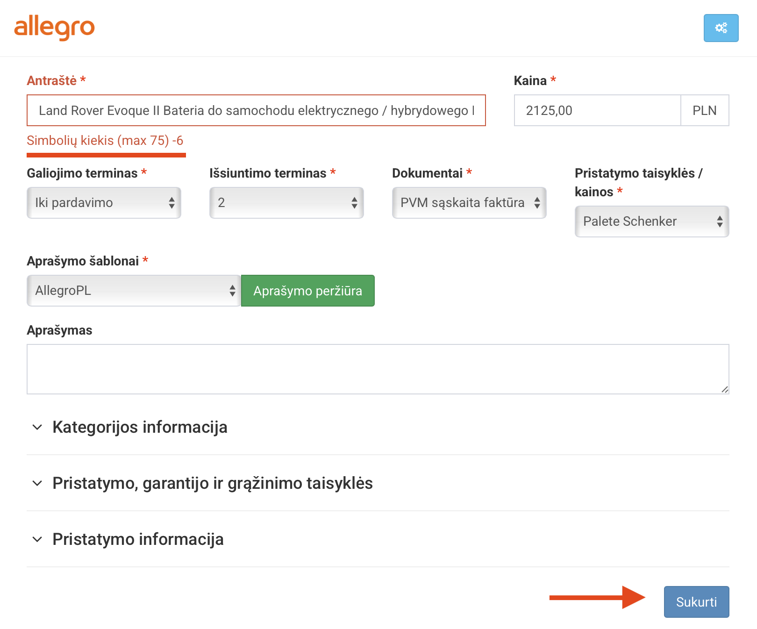757x629 pixels.
Task: Click the Pristatymo taisyklės / kainos label
Action: pos(639,182)
